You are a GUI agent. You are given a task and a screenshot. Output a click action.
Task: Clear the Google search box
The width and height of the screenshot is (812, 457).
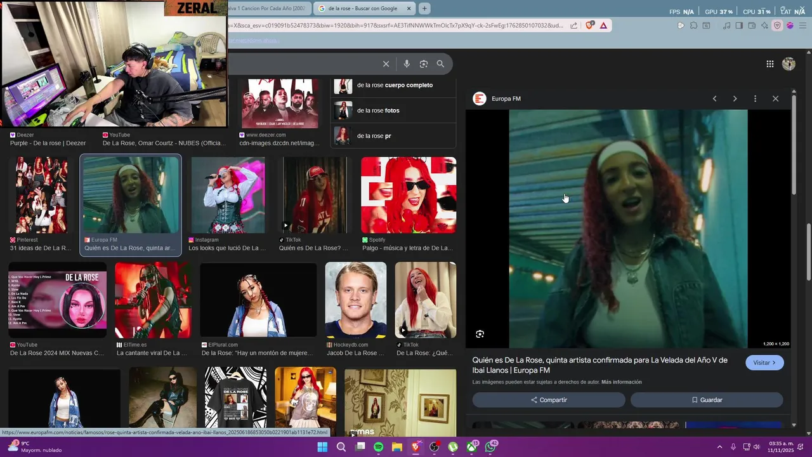[x=386, y=64]
